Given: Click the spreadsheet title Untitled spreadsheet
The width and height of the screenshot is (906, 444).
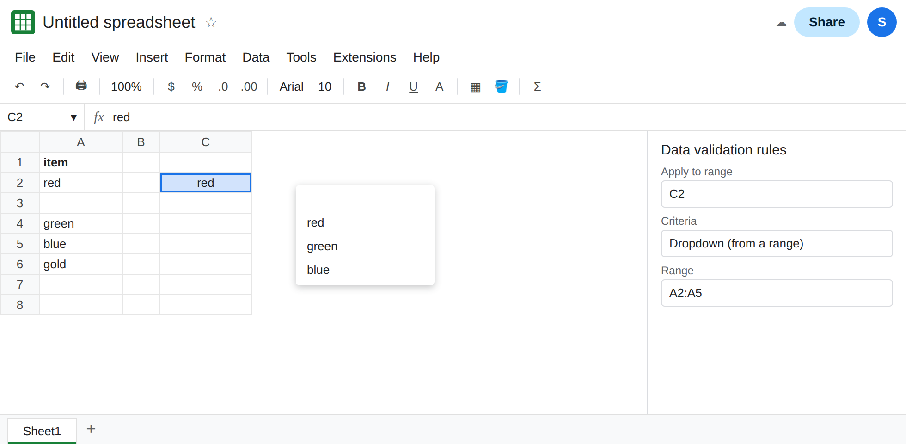Looking at the screenshot, I should point(119,22).
